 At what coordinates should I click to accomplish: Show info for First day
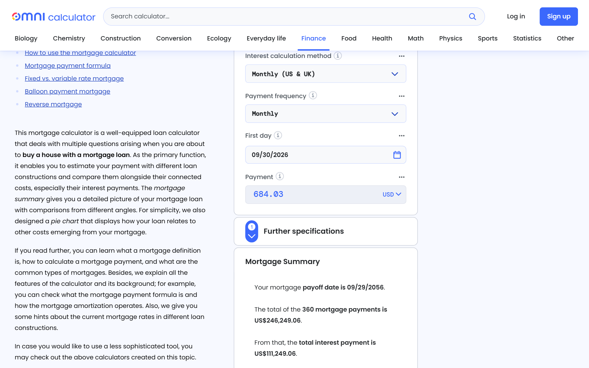point(278,135)
